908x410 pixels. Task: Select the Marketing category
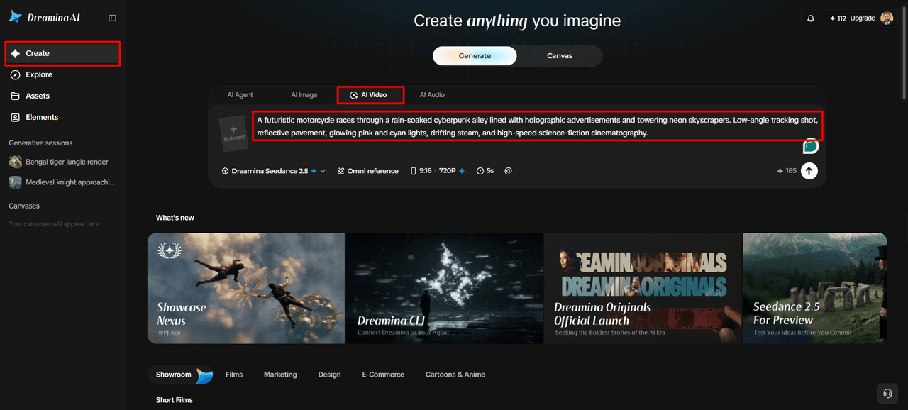click(280, 375)
